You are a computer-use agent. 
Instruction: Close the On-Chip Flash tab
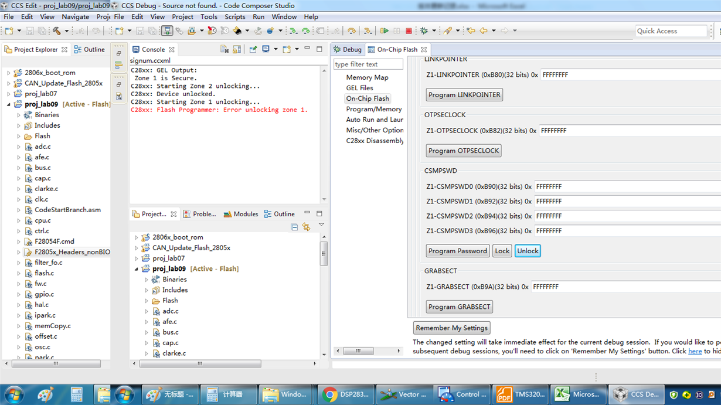coord(424,50)
